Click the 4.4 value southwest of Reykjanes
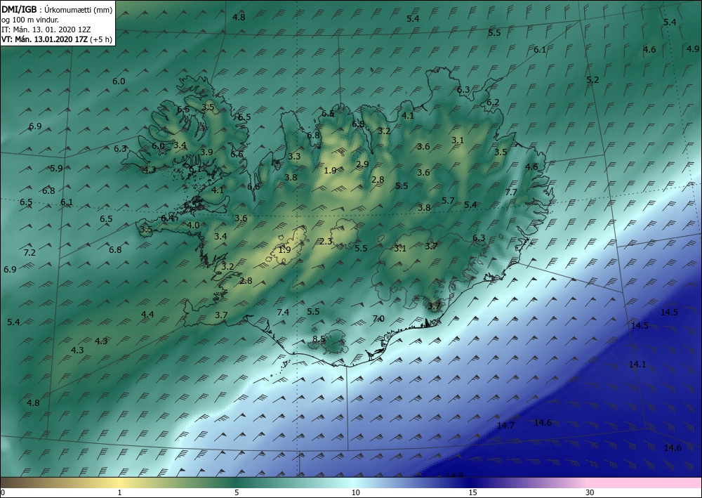This screenshot has width=702, height=498. (x=147, y=315)
